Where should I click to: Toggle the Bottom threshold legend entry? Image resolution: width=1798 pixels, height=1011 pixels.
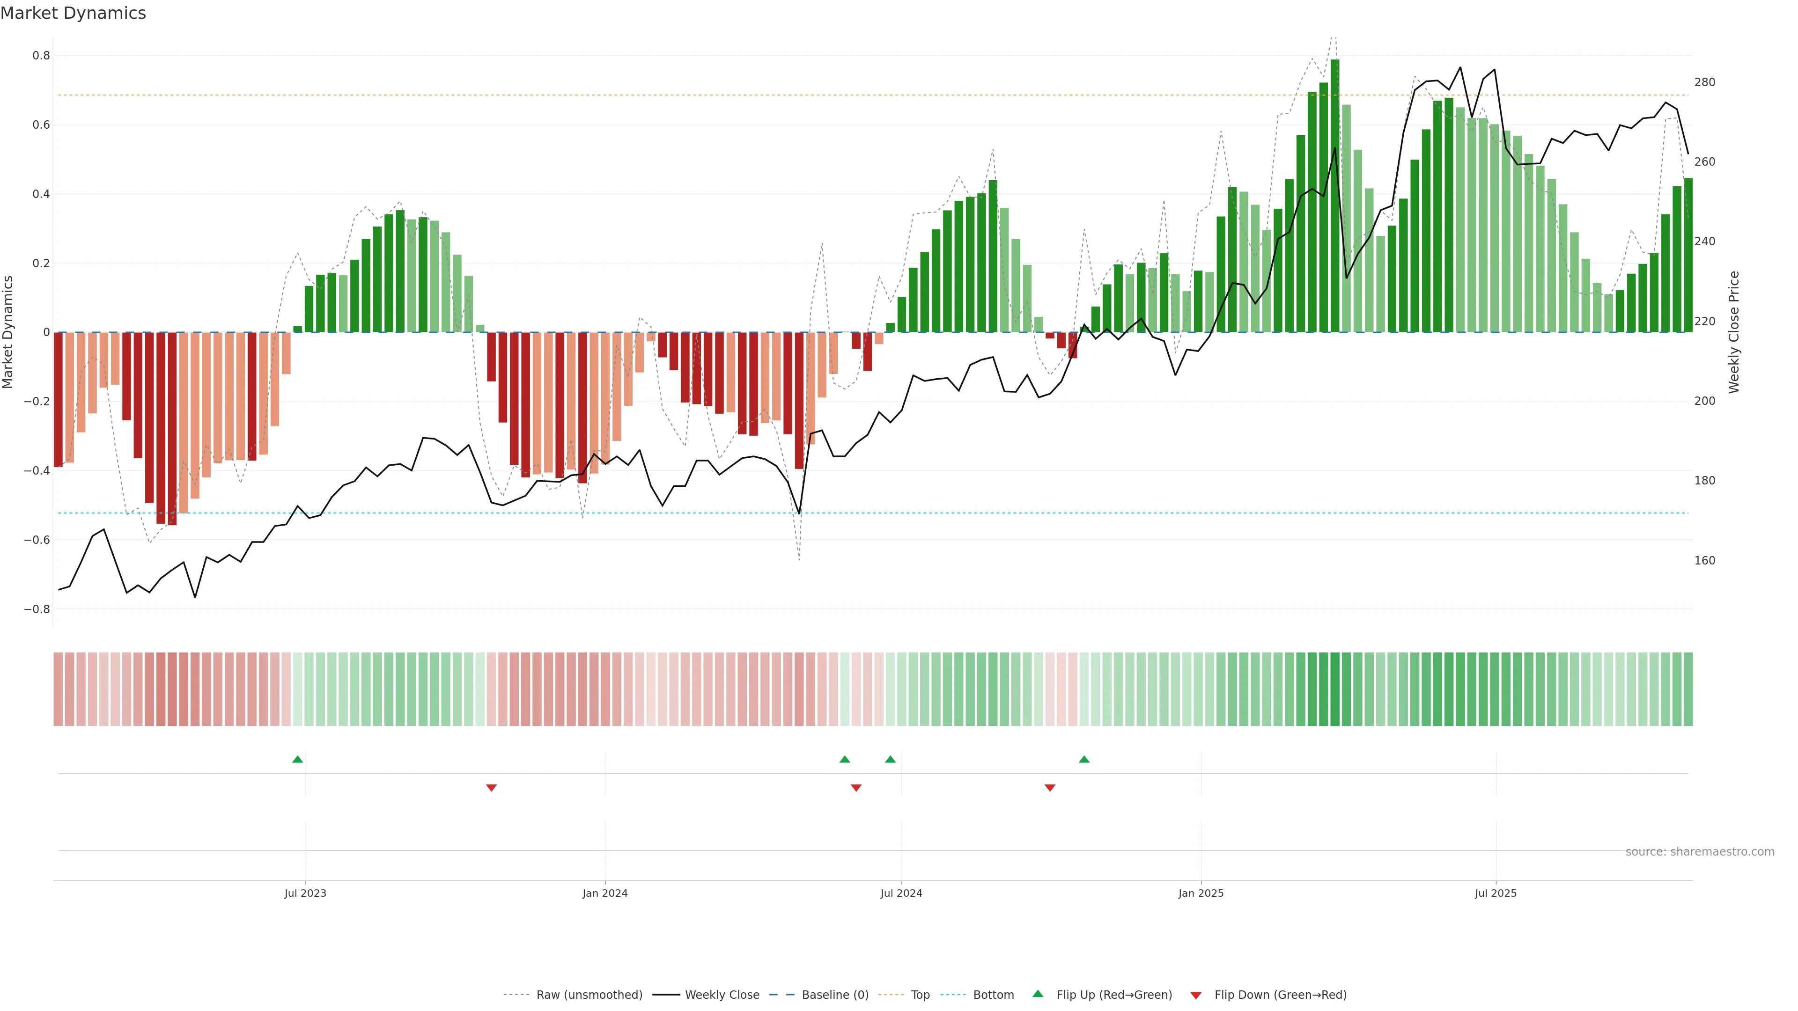993,995
